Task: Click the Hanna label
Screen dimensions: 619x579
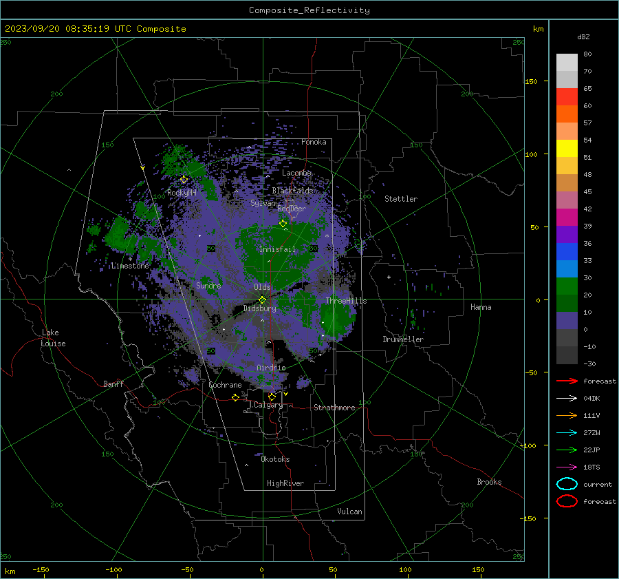Action: pyautogui.click(x=481, y=307)
